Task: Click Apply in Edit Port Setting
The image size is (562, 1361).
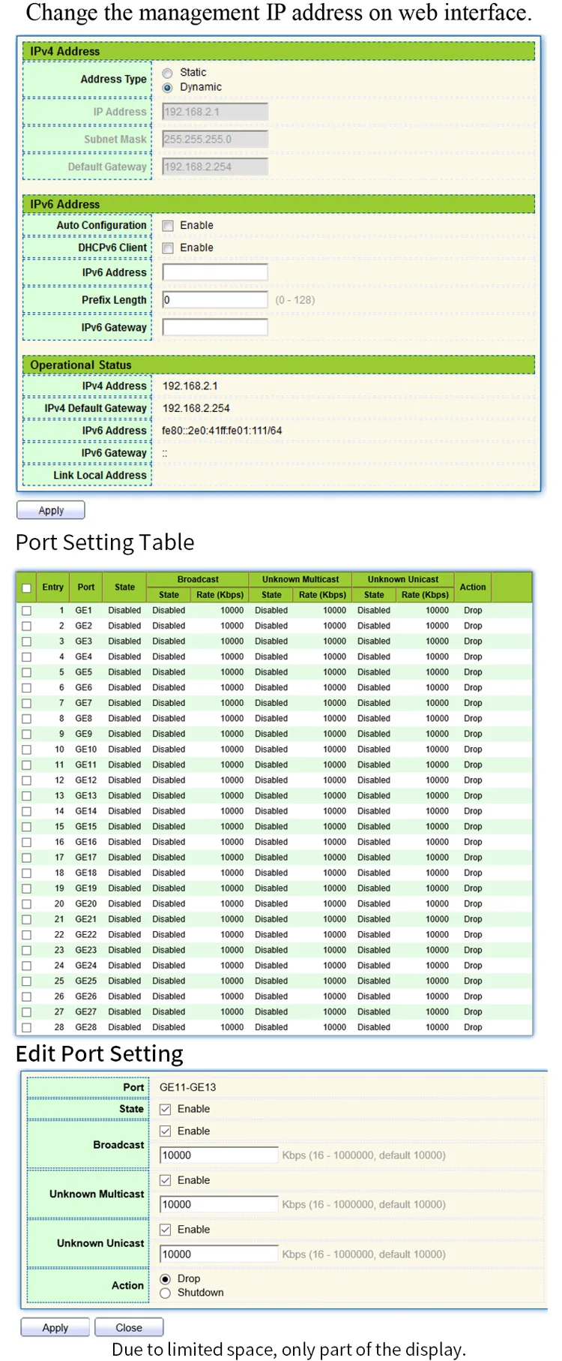Action: click(x=55, y=1327)
